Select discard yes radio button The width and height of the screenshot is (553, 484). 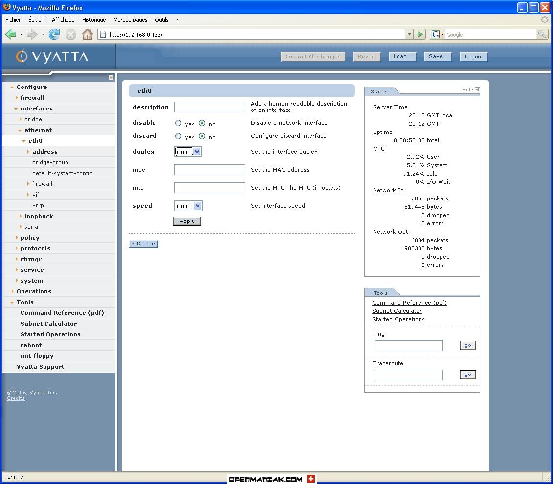point(178,136)
